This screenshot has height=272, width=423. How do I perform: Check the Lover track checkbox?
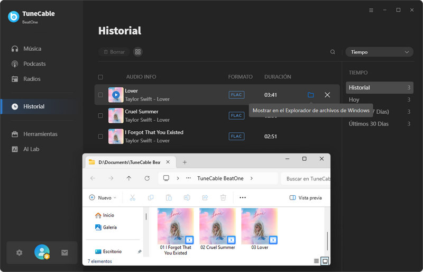pos(100,95)
